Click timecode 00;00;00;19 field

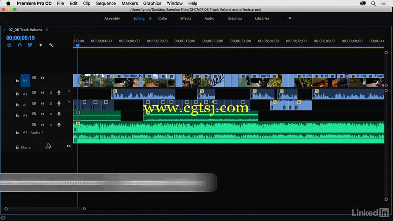[21, 38]
